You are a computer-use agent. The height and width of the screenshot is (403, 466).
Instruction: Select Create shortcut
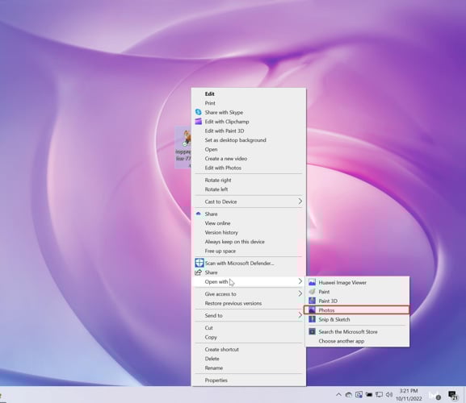click(249, 349)
